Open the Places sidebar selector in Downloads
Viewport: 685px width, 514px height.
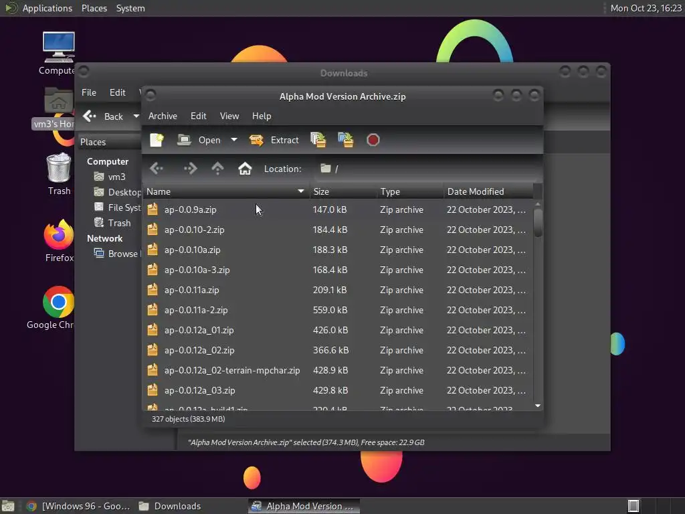point(110,142)
